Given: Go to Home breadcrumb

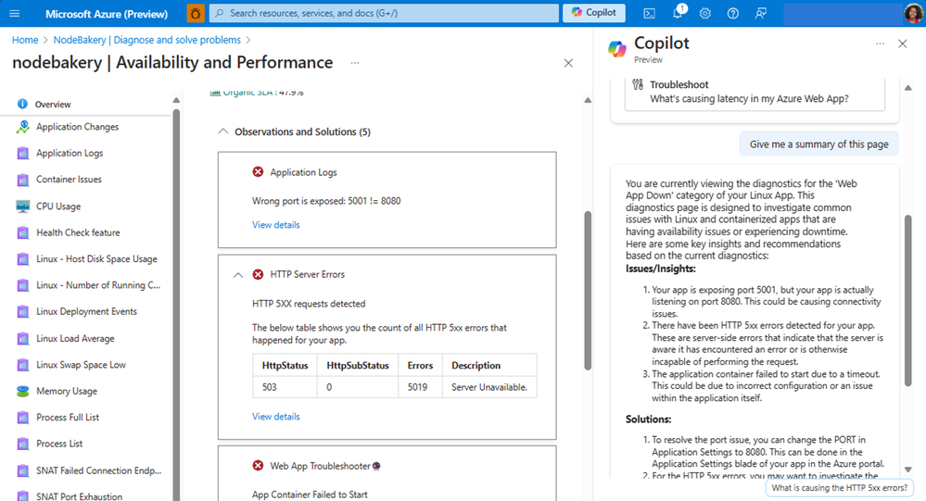Looking at the screenshot, I should [x=25, y=40].
